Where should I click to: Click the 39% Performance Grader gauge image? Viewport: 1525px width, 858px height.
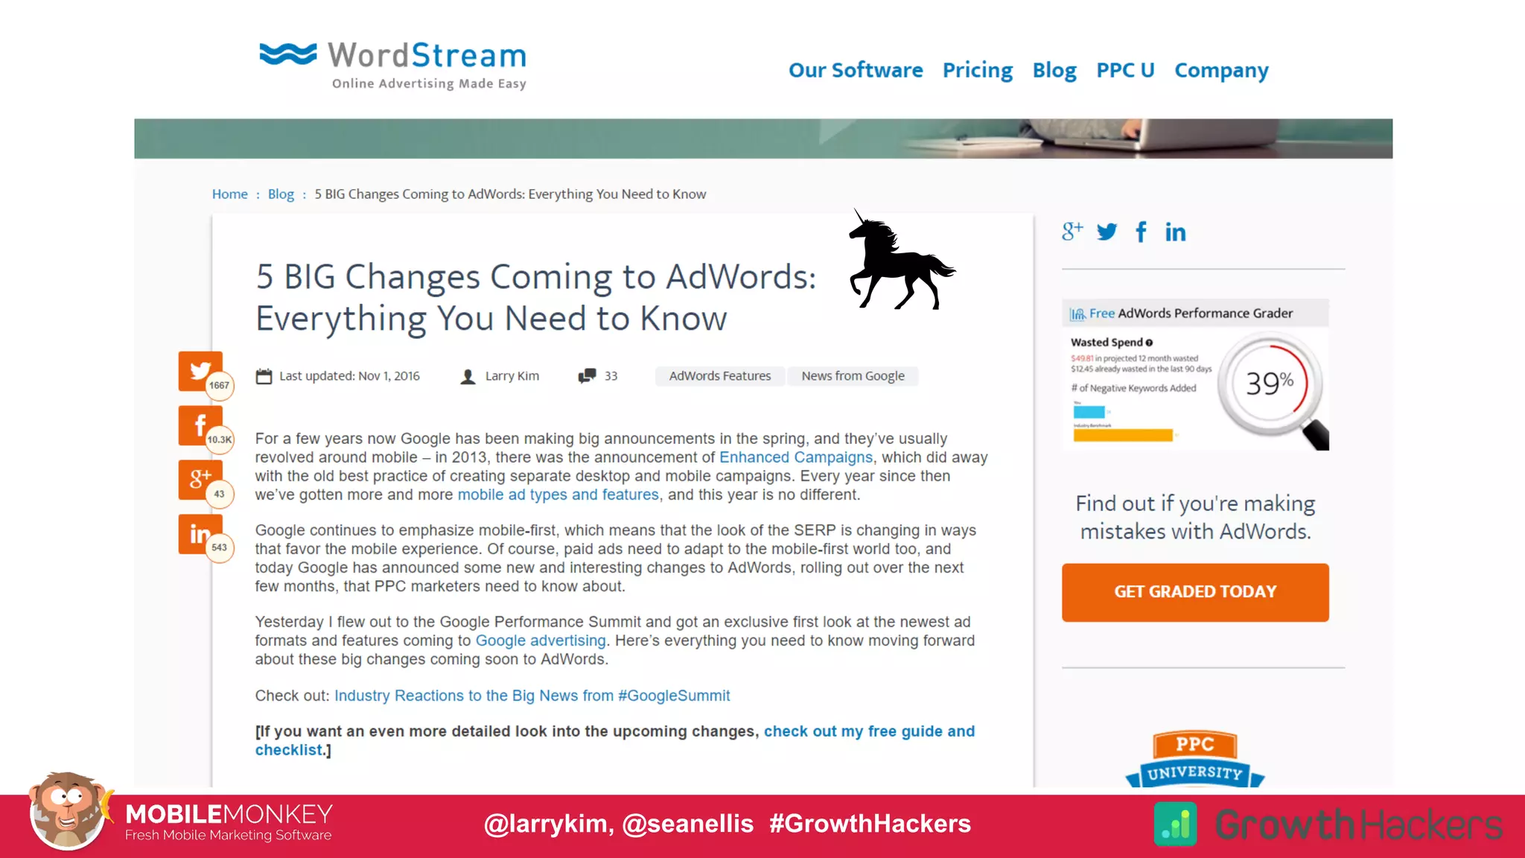tap(1270, 384)
